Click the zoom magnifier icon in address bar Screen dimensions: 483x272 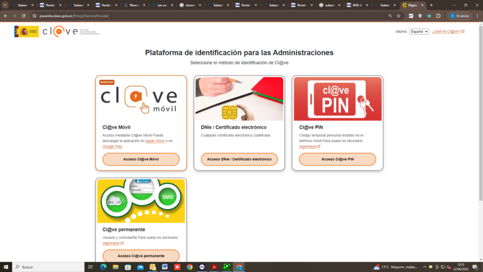tap(390, 16)
